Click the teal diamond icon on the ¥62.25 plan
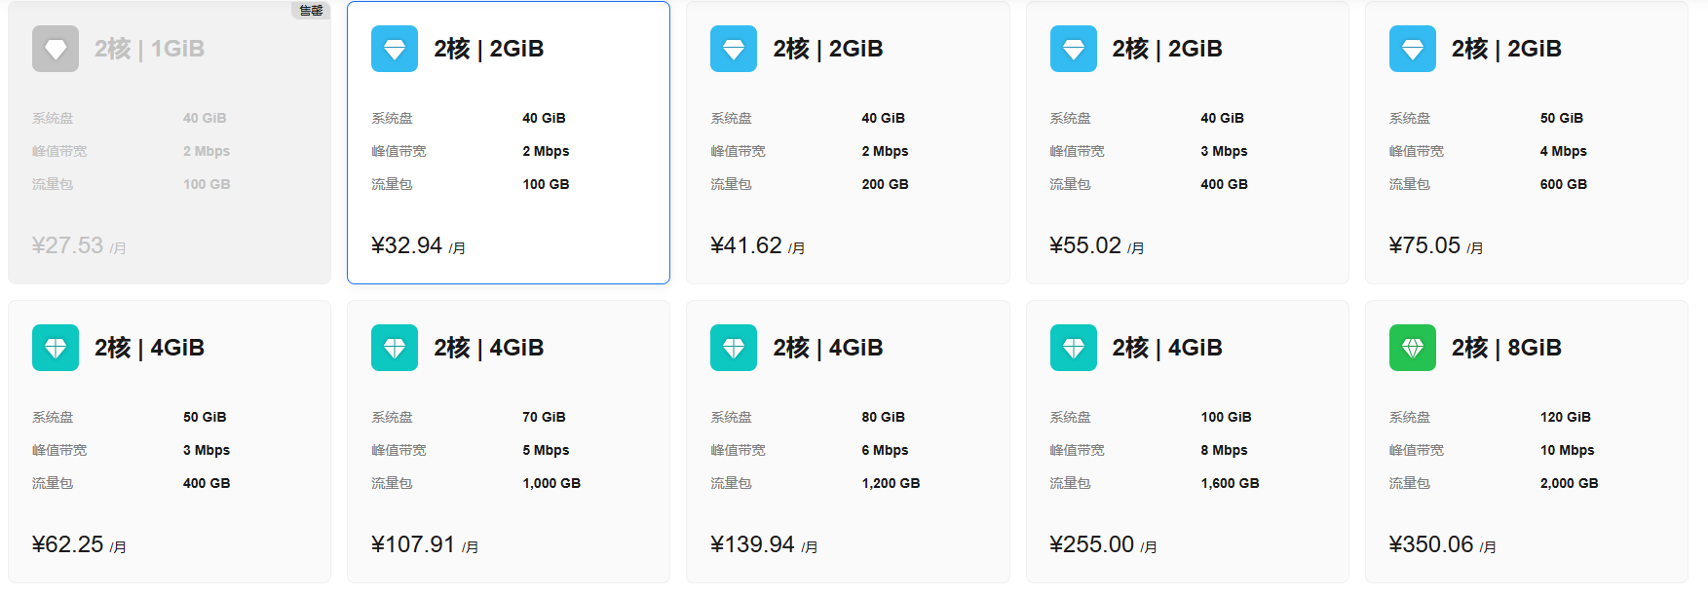This screenshot has height=597, width=1708. coord(56,348)
